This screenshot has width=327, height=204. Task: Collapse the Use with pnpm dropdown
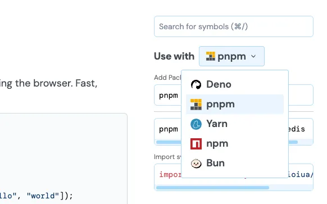coord(231,56)
